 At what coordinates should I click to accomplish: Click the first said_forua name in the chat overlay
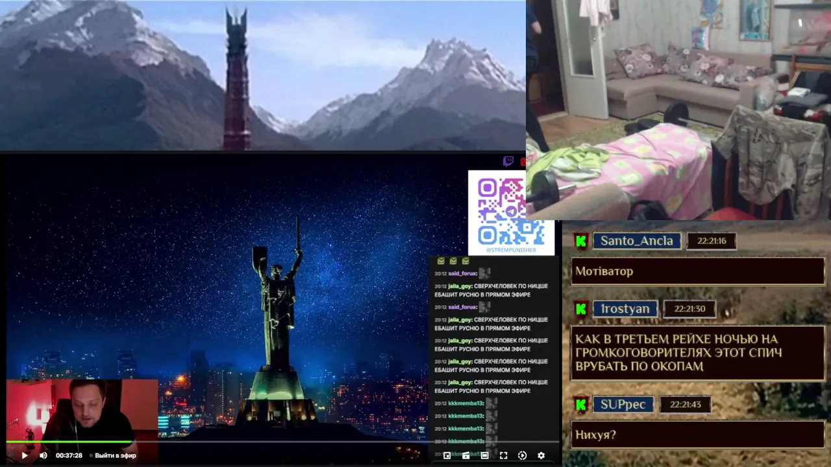(462, 274)
